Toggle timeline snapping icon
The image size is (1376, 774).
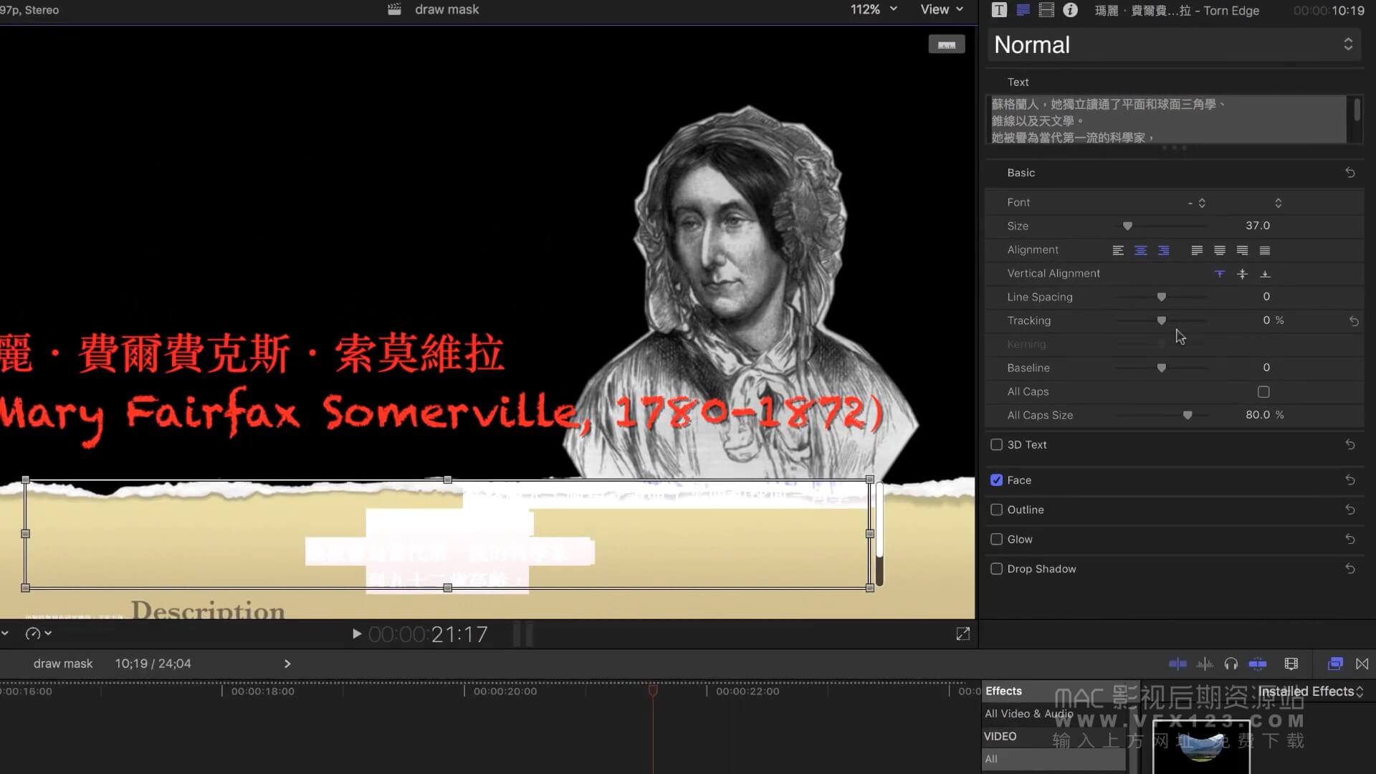coord(1258,664)
